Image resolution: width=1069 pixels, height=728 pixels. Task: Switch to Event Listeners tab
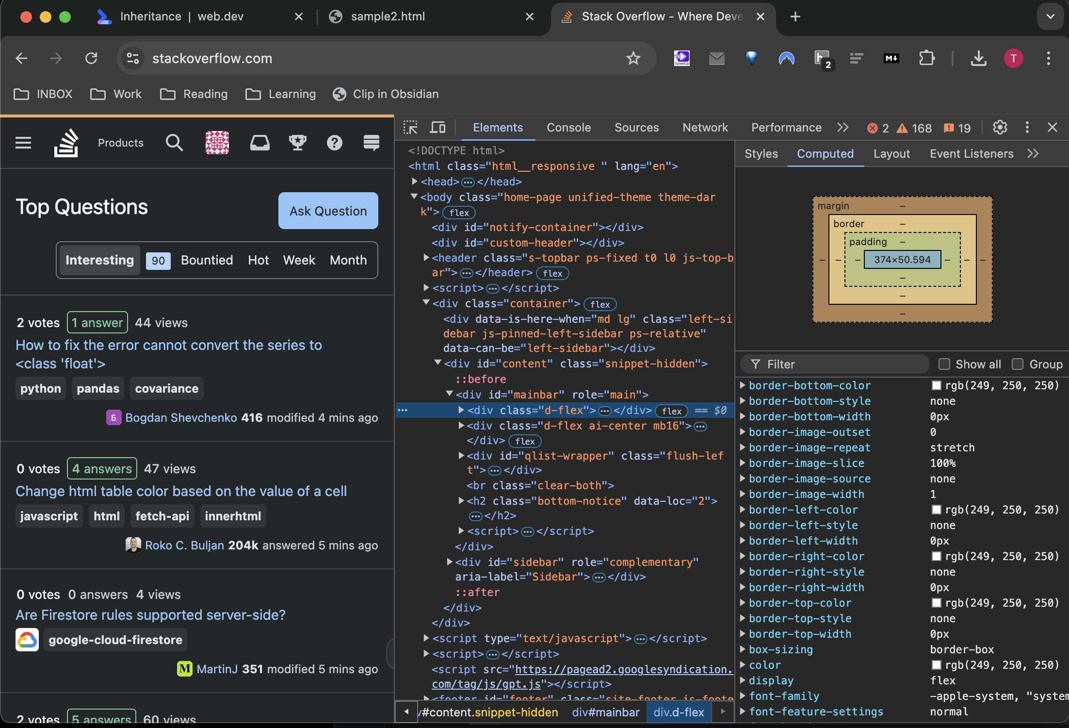coord(972,154)
